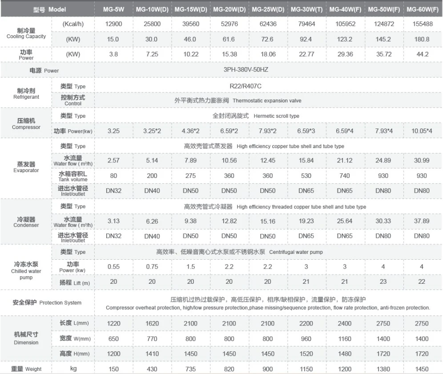This screenshot has width=443, height=374.
Task: Select the 180.8 KW cooling capacity value
Action: click(422, 39)
